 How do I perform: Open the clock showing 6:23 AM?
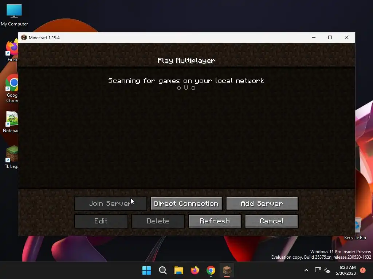[x=346, y=270]
